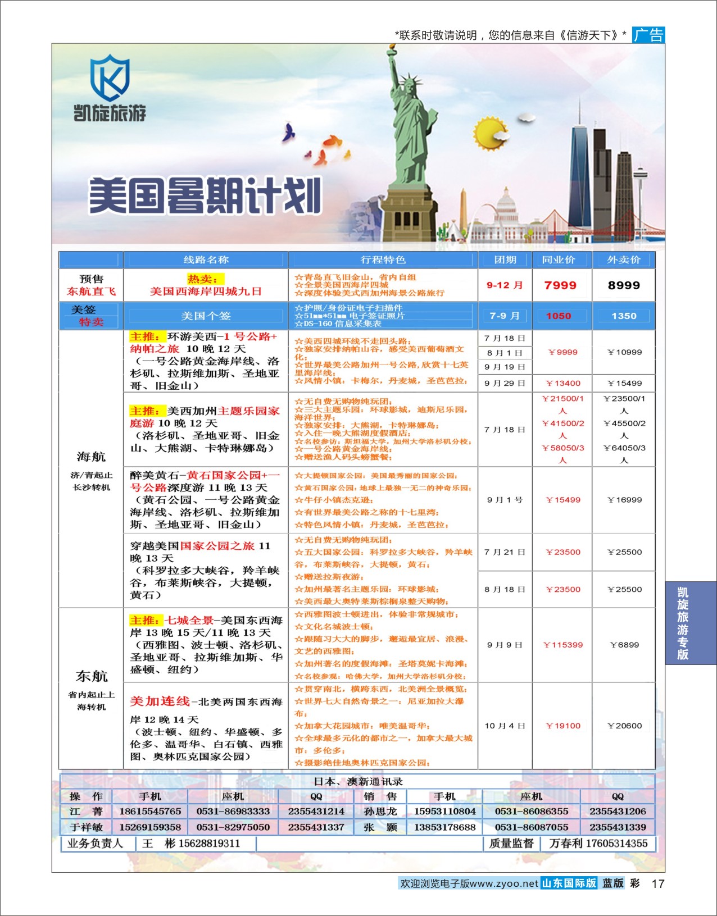Click the red '7999' price
717x916 pixels.
coord(560,285)
